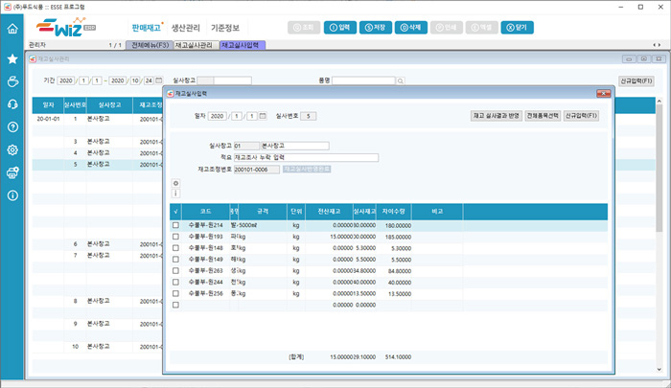Select 실사번호 1 row dated 20-01-01
Image resolution: width=671 pixels, height=388 pixels.
click(98, 119)
